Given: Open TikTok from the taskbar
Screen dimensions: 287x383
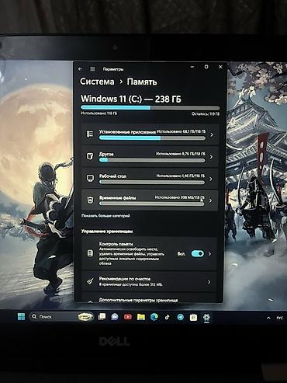Looking at the screenshot, I should click(x=167, y=317).
